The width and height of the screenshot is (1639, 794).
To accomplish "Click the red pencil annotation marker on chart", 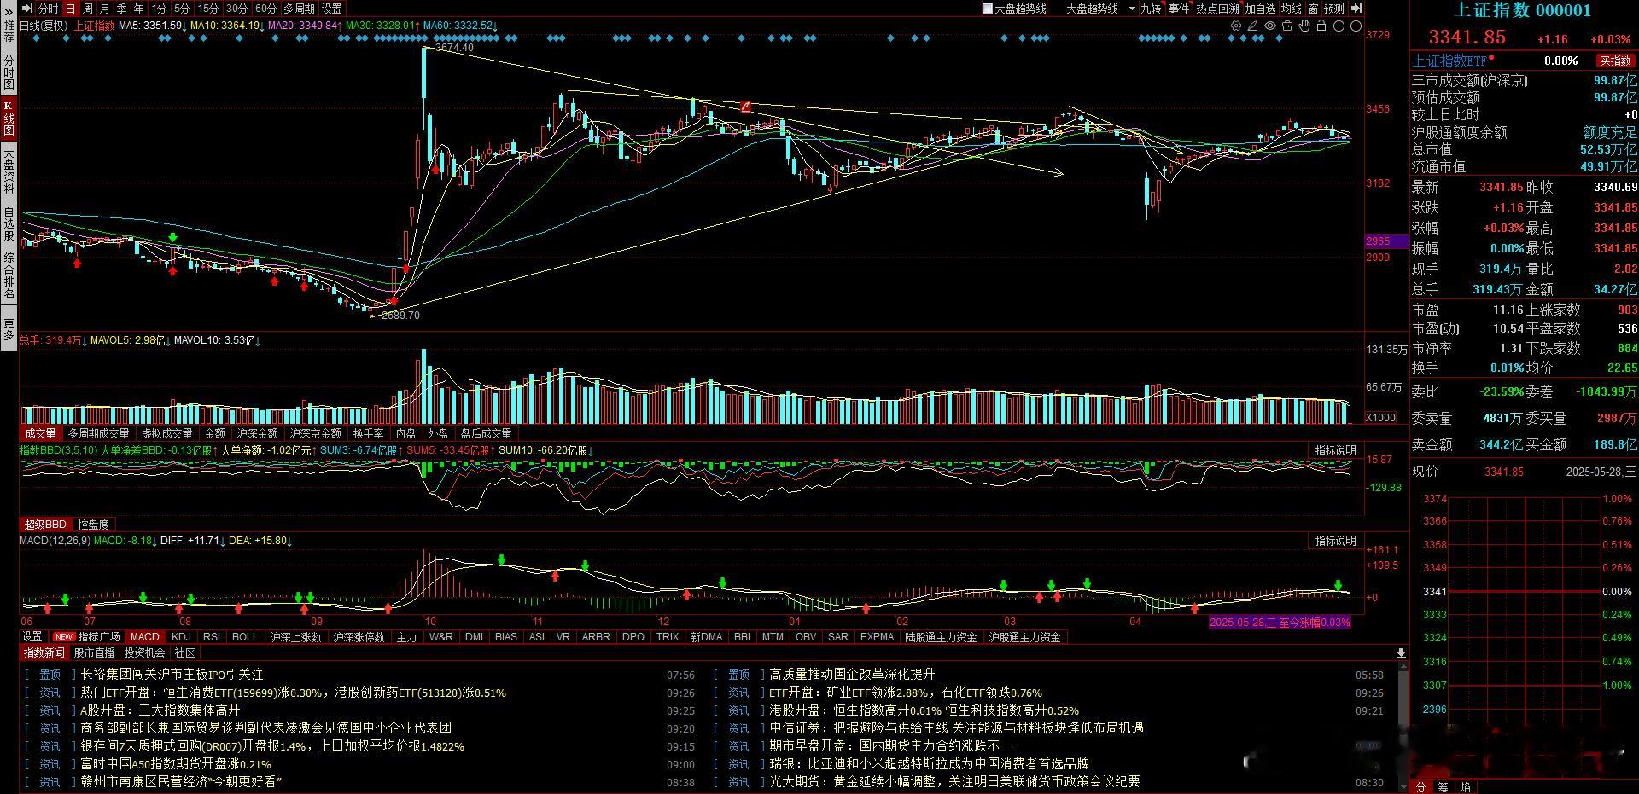I will (x=745, y=107).
